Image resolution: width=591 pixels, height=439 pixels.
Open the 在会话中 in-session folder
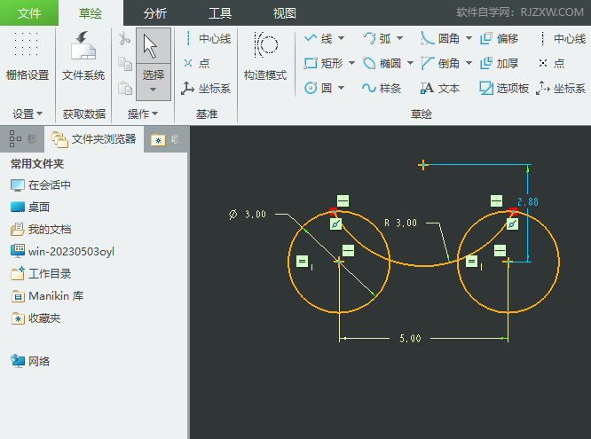(x=41, y=185)
